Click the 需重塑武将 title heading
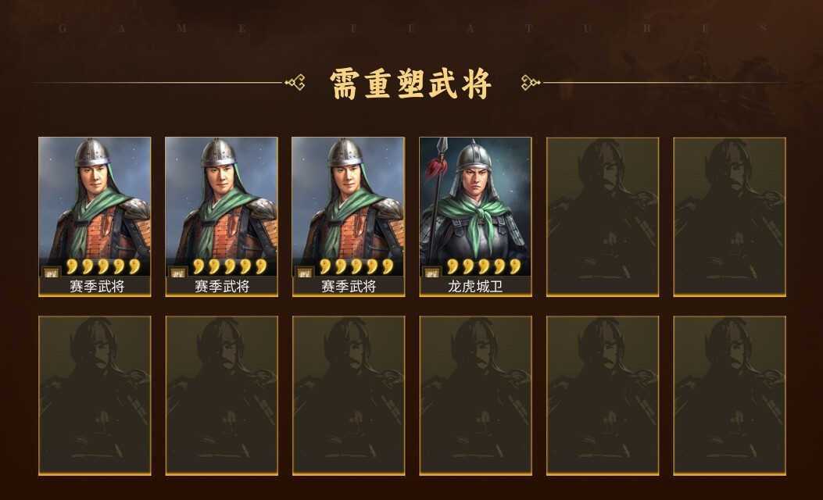This screenshot has width=823, height=500. [411, 84]
